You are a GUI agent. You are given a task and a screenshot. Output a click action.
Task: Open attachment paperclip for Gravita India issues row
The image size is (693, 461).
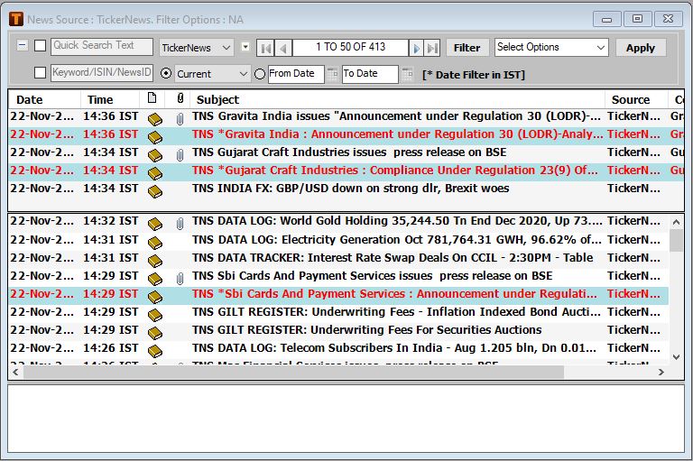pos(180,119)
